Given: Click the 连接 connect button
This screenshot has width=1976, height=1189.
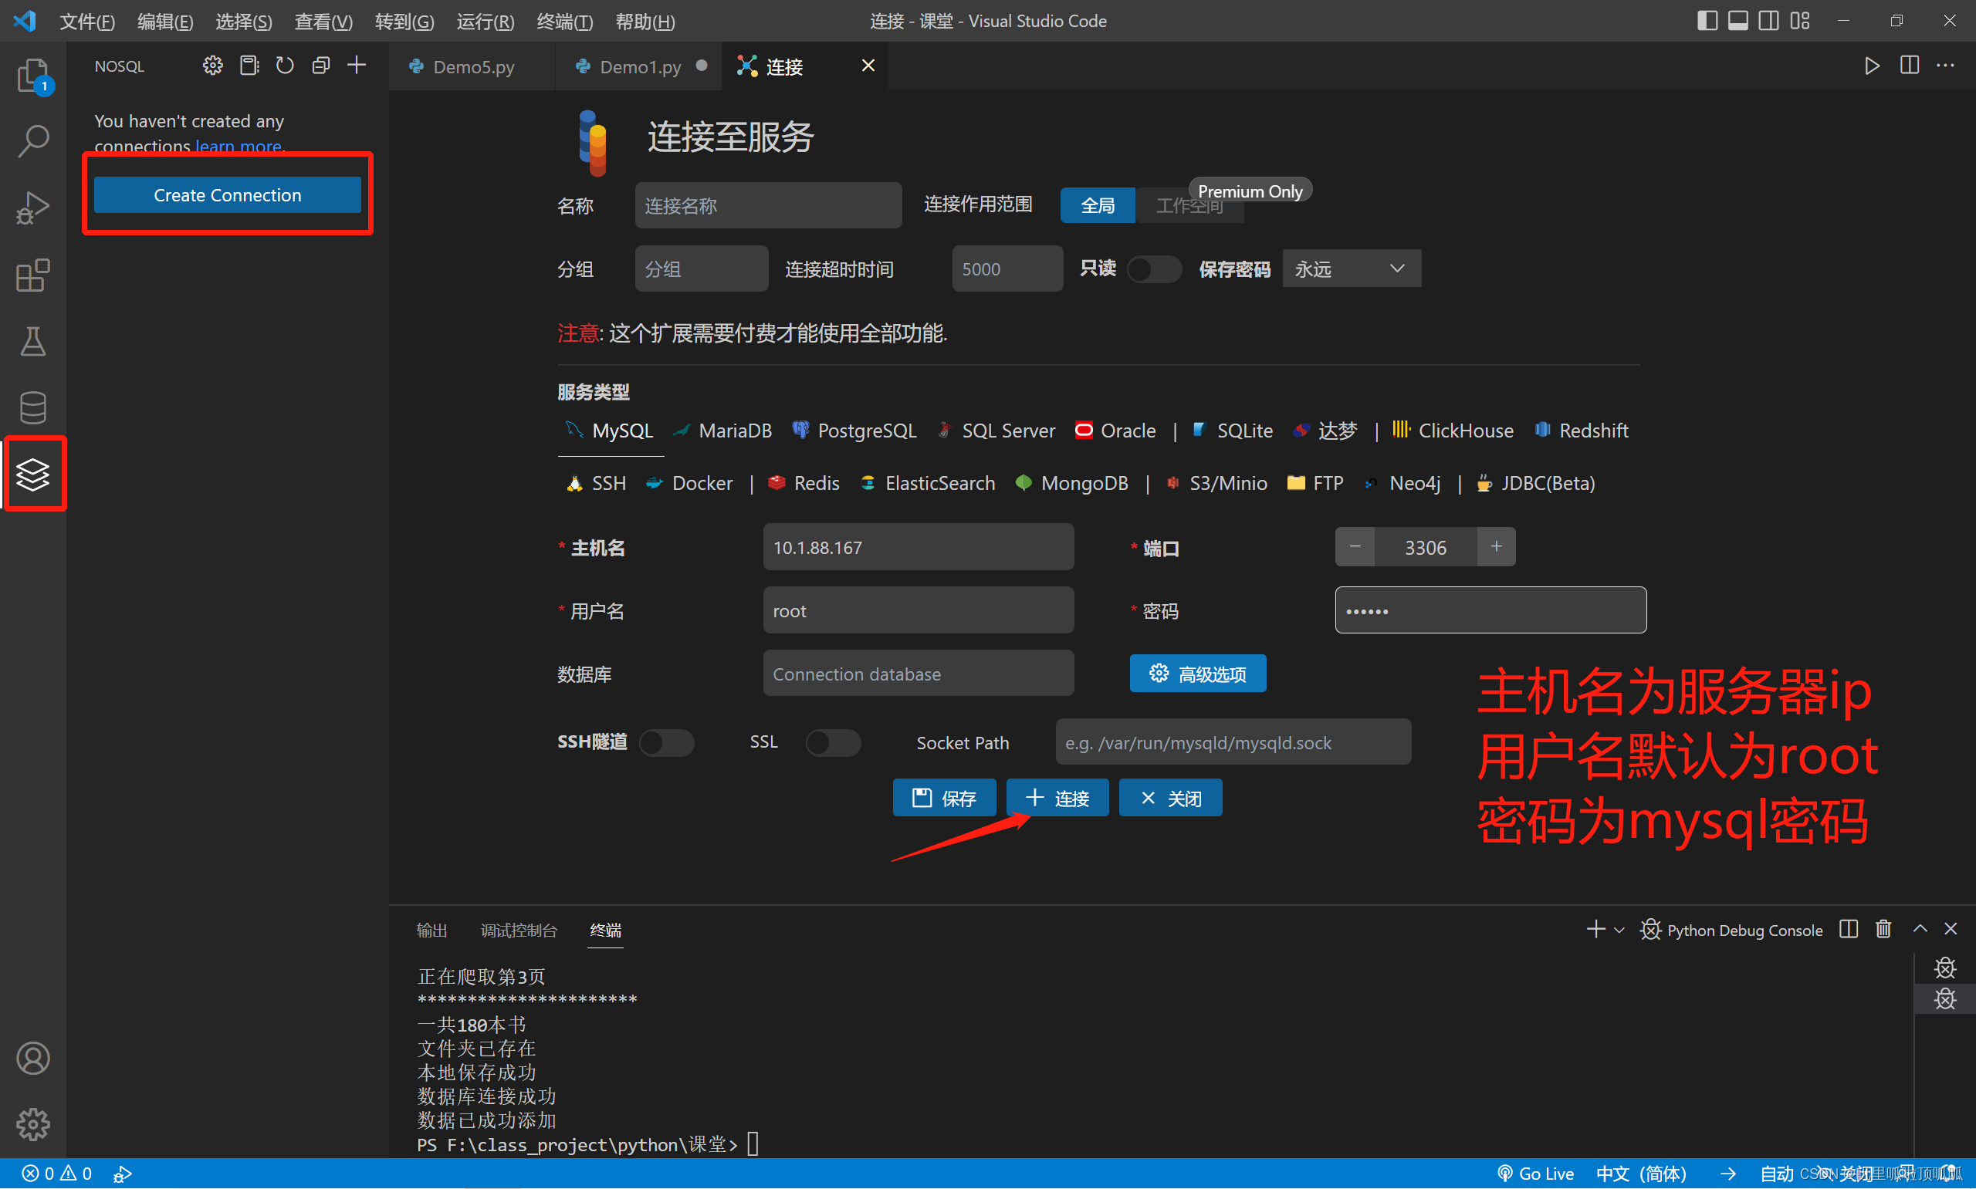Looking at the screenshot, I should click(1057, 798).
